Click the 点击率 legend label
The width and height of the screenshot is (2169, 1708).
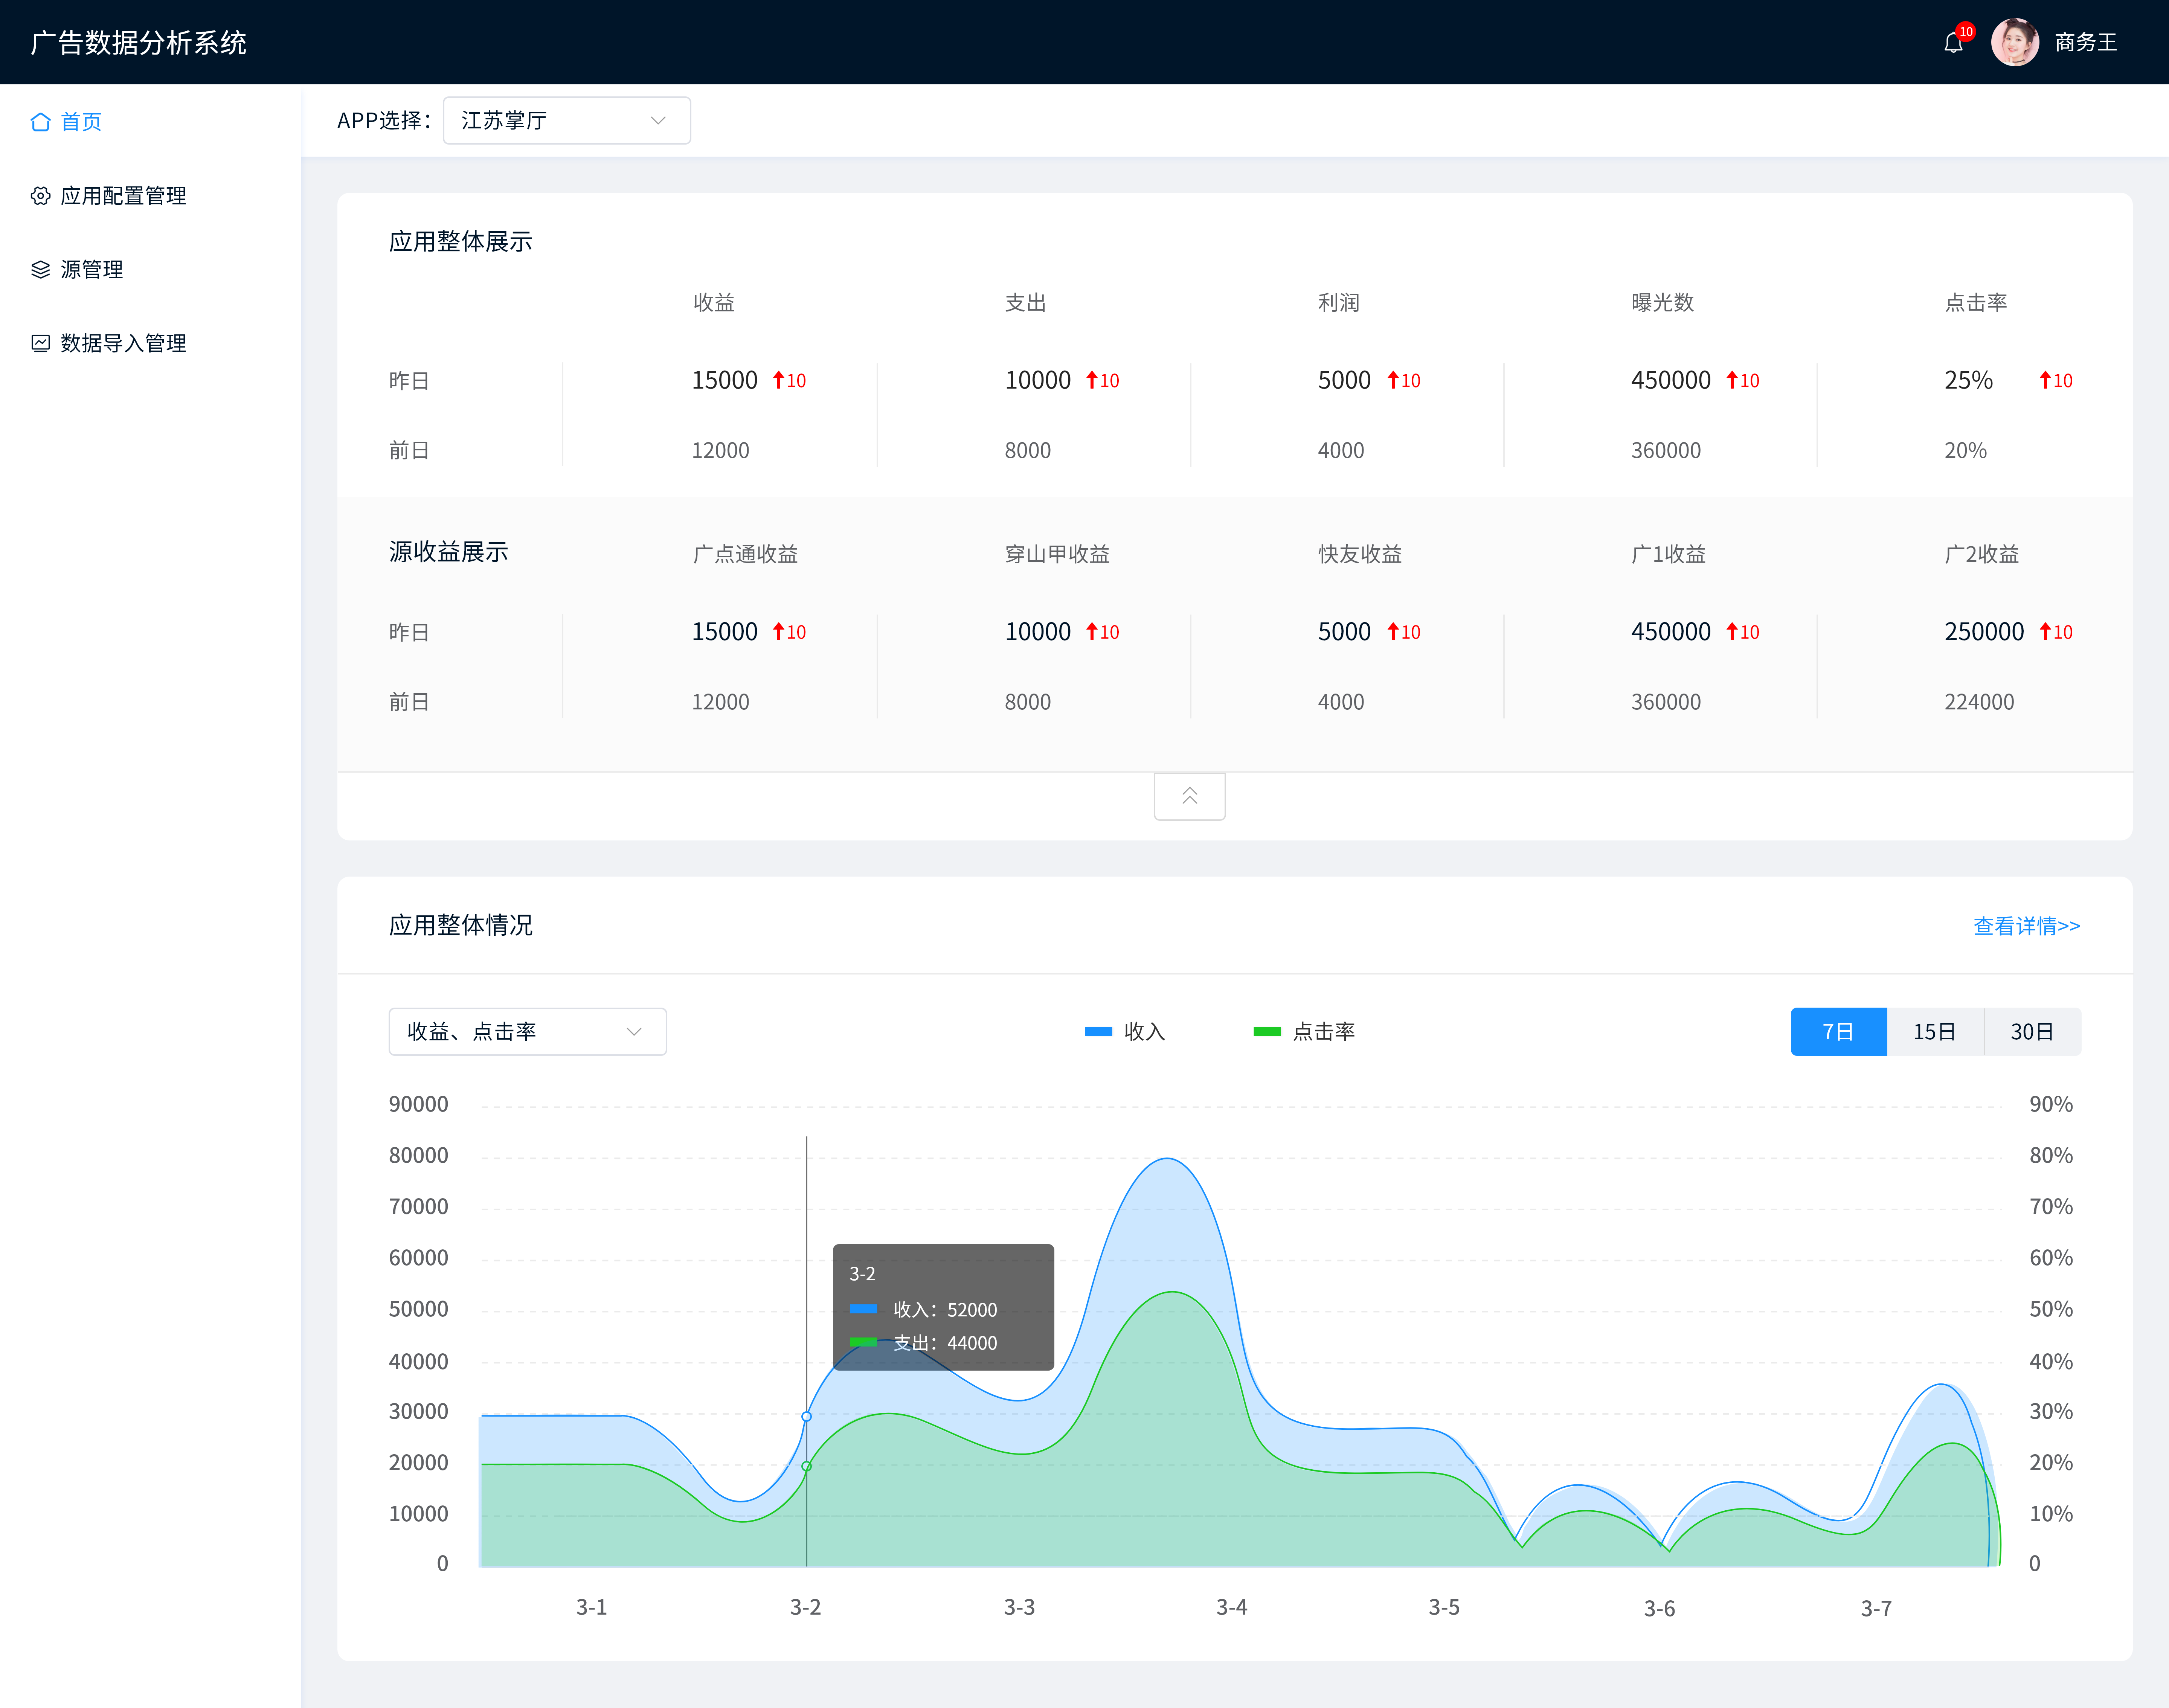point(1324,1032)
